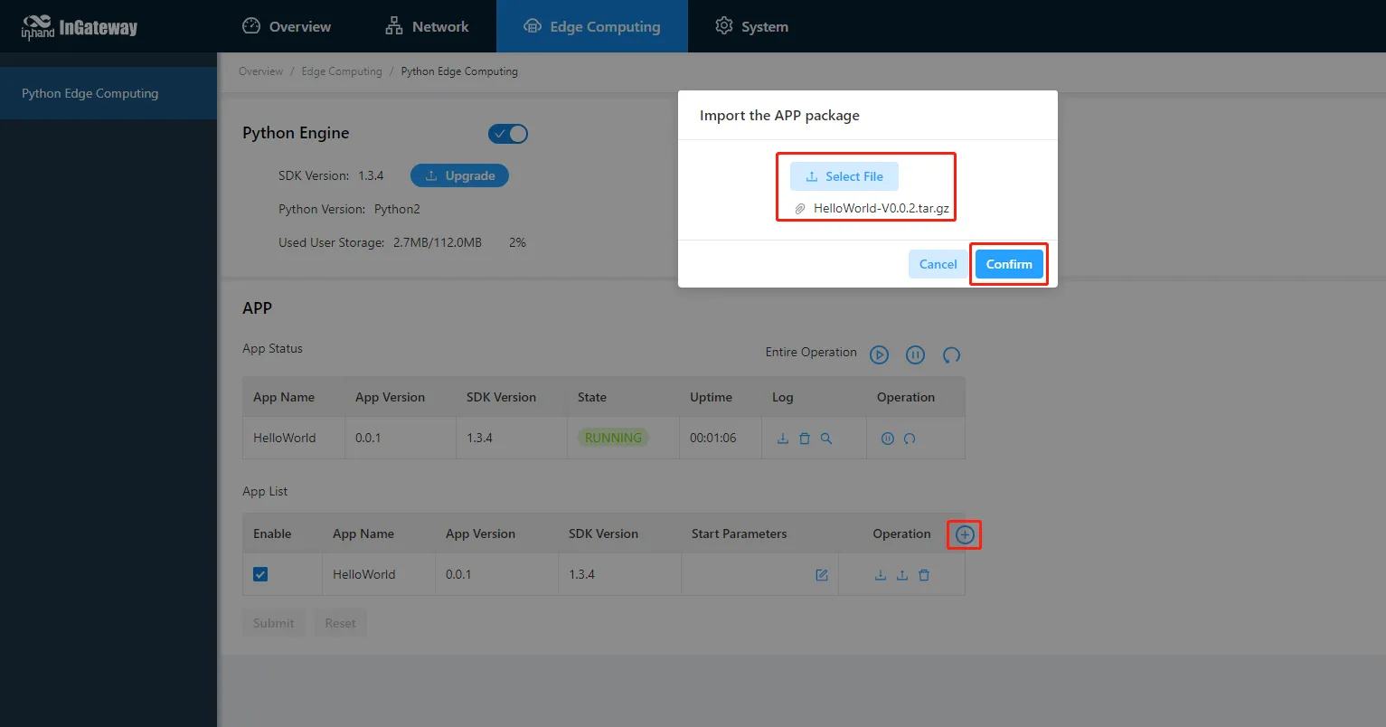The height and width of the screenshot is (727, 1386).
Task: Click the Submit button below App List
Action: 274,623
